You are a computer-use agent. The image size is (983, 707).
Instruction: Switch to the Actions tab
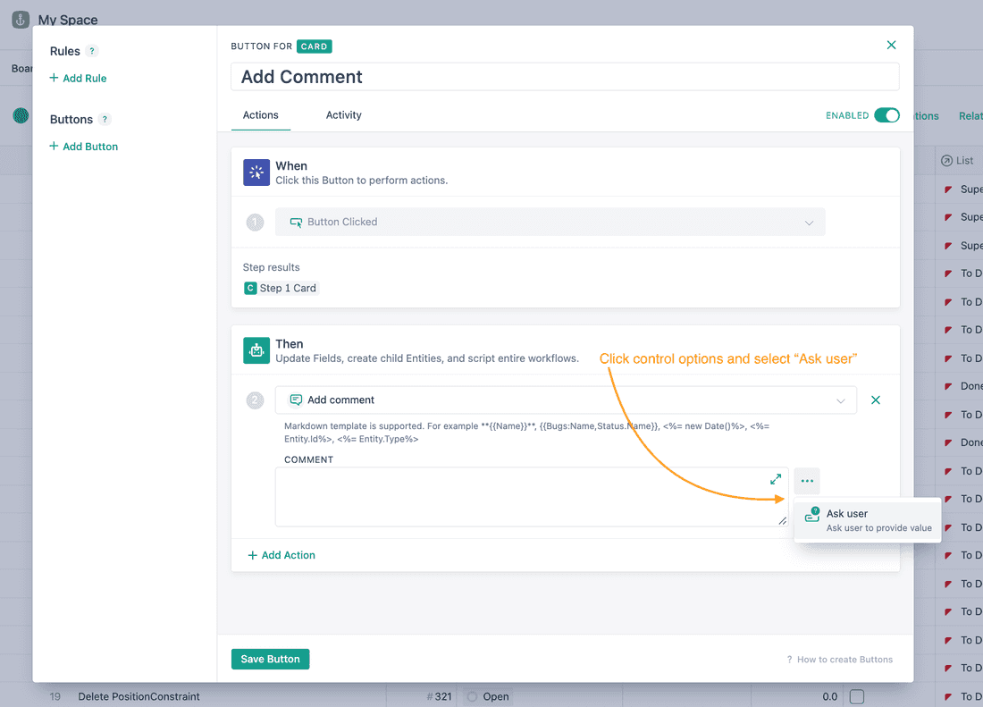[260, 115]
